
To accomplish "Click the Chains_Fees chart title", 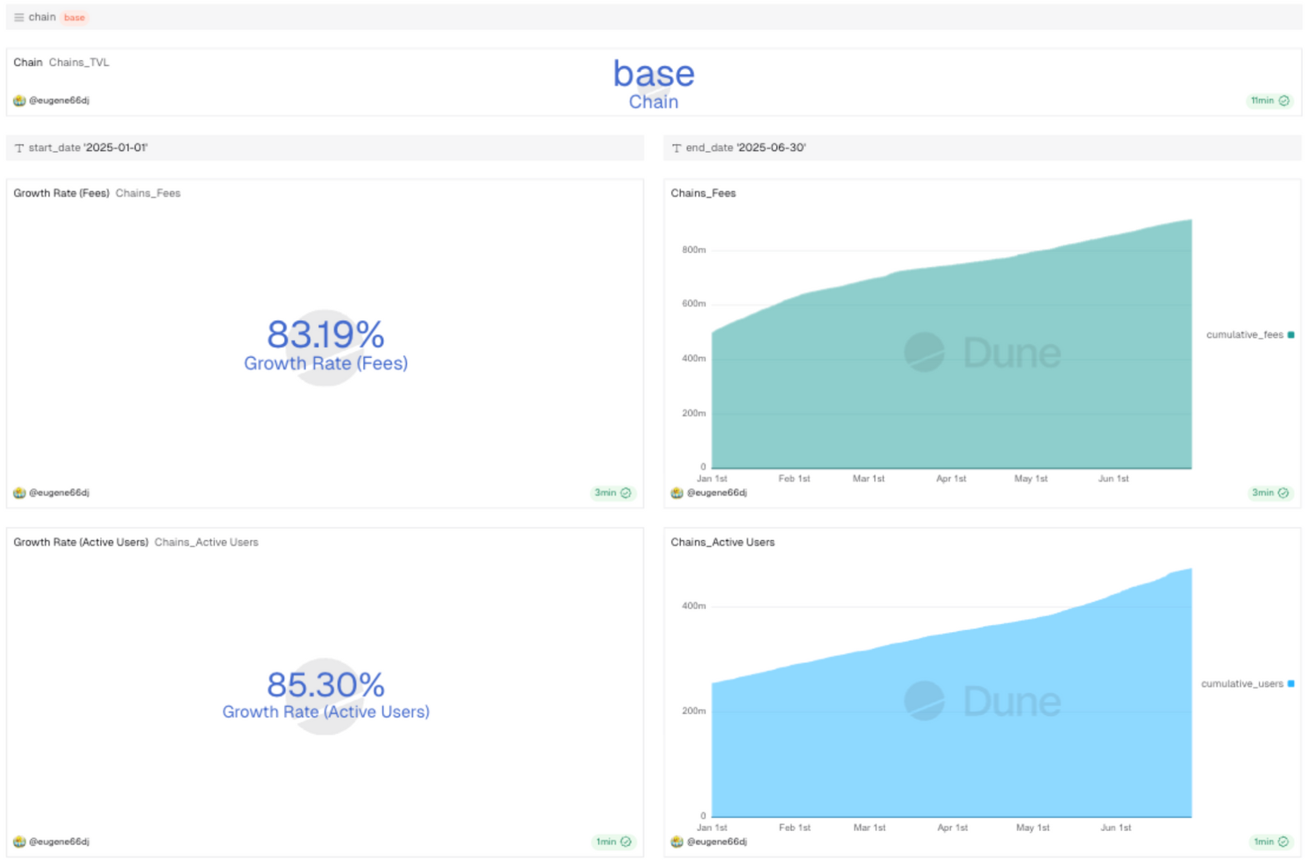I will pyautogui.click(x=703, y=194).
